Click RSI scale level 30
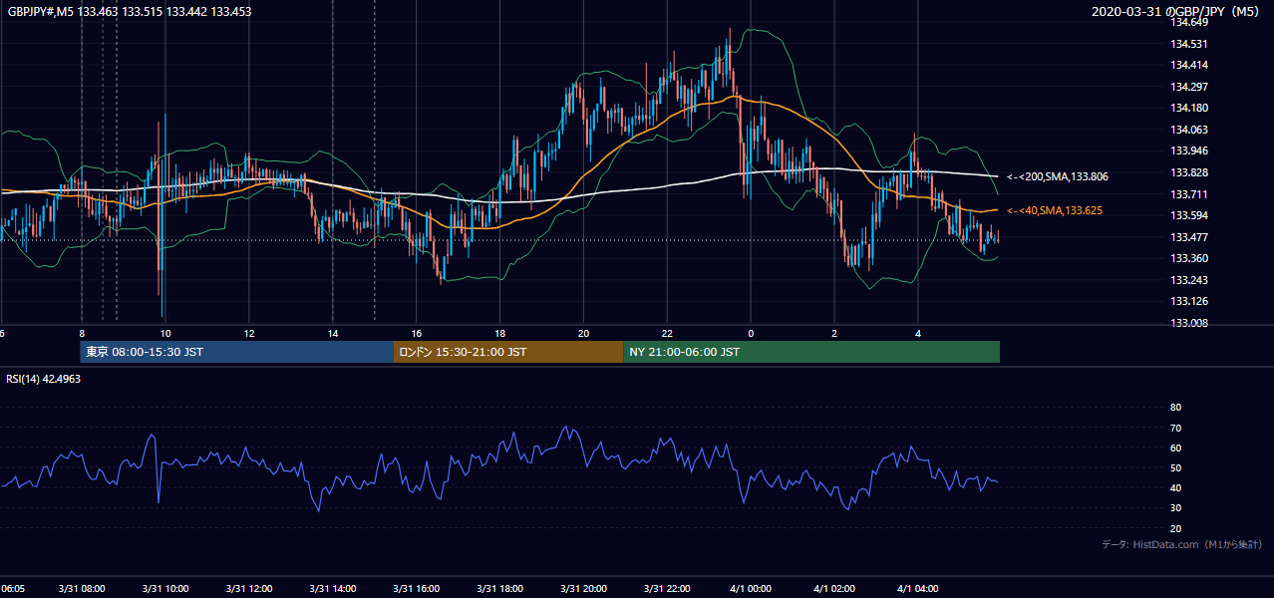The height and width of the screenshot is (598, 1274). pos(1175,508)
